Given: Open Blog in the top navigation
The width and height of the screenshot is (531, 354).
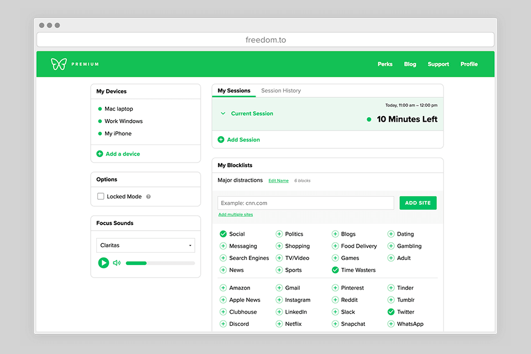Looking at the screenshot, I should (x=410, y=64).
